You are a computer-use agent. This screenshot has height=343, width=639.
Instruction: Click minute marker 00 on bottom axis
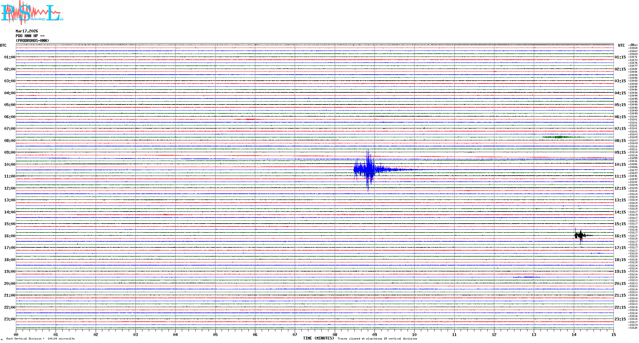tap(16, 335)
